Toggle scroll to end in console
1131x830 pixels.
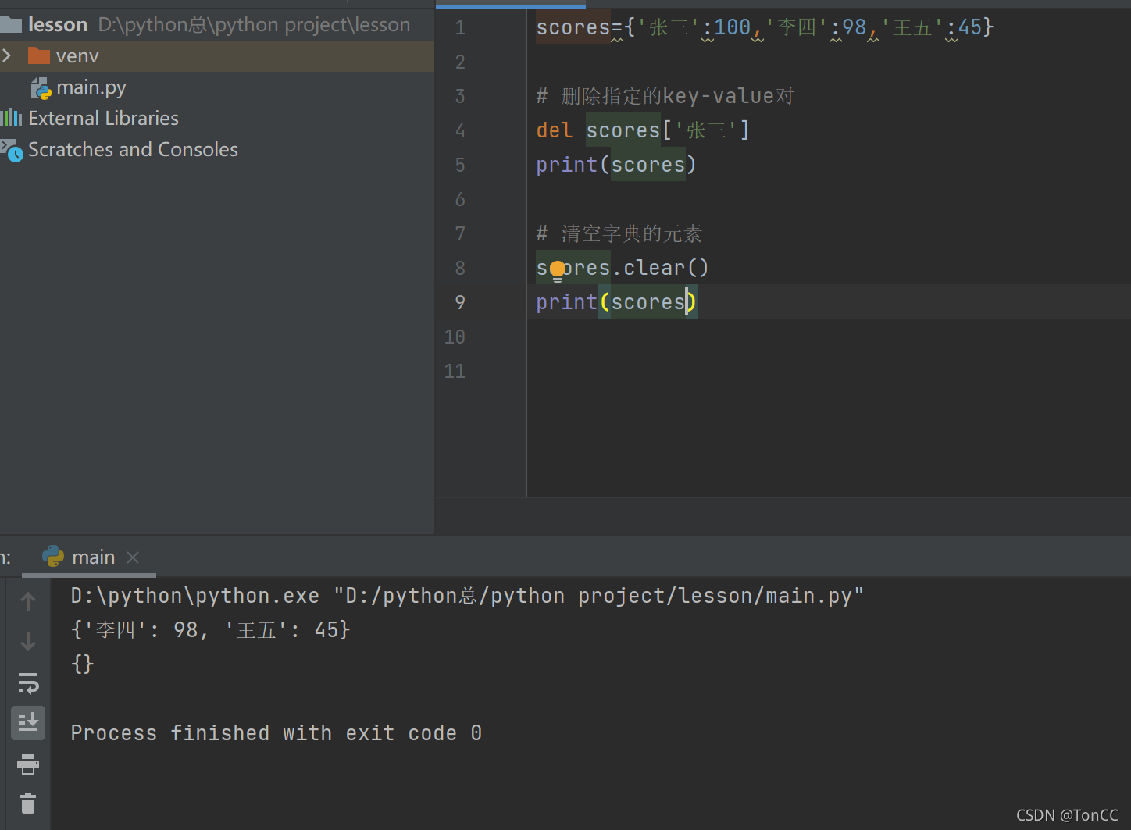28,723
